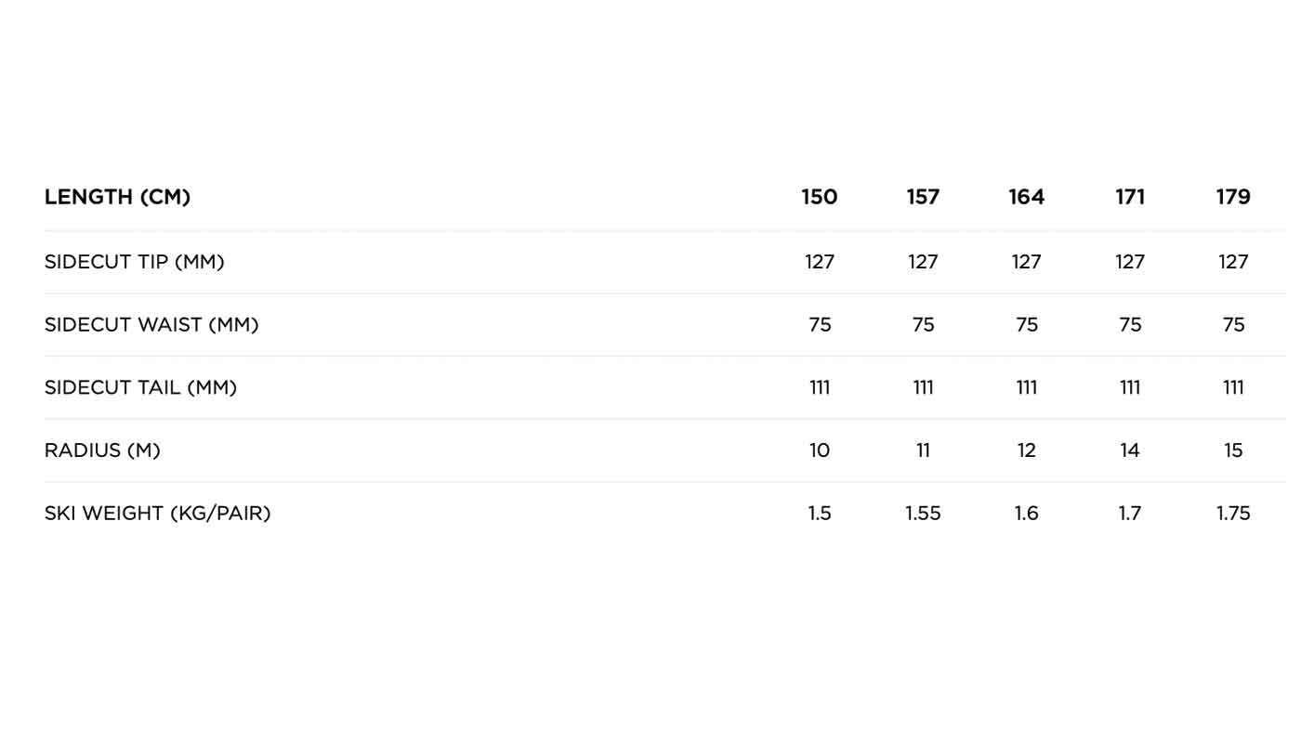Click the SKI WEIGHT (KG/PAIR) row label
This screenshot has width=1301, height=743.
point(158,513)
